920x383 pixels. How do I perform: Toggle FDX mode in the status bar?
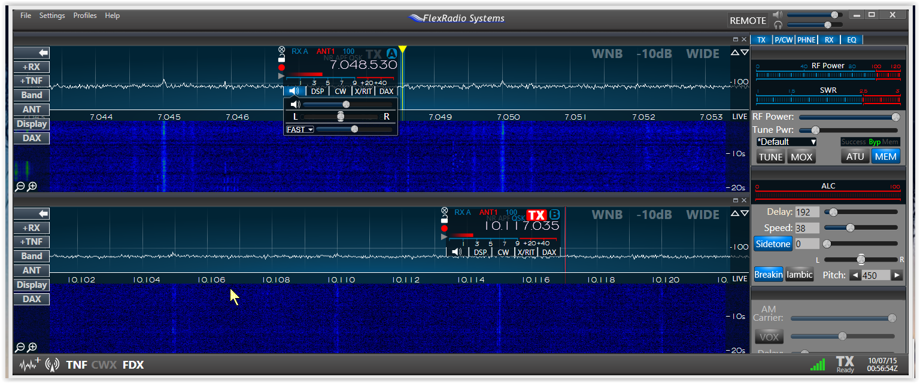pos(133,364)
